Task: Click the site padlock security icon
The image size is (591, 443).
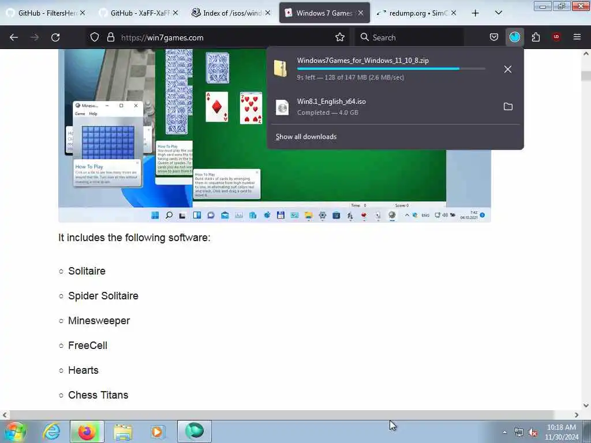Action: pyautogui.click(x=110, y=37)
